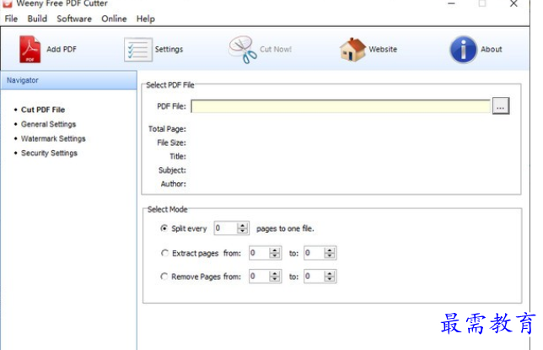Increase the Remove Pages 'from' value
Screen dimensions: 543x350
(275, 273)
